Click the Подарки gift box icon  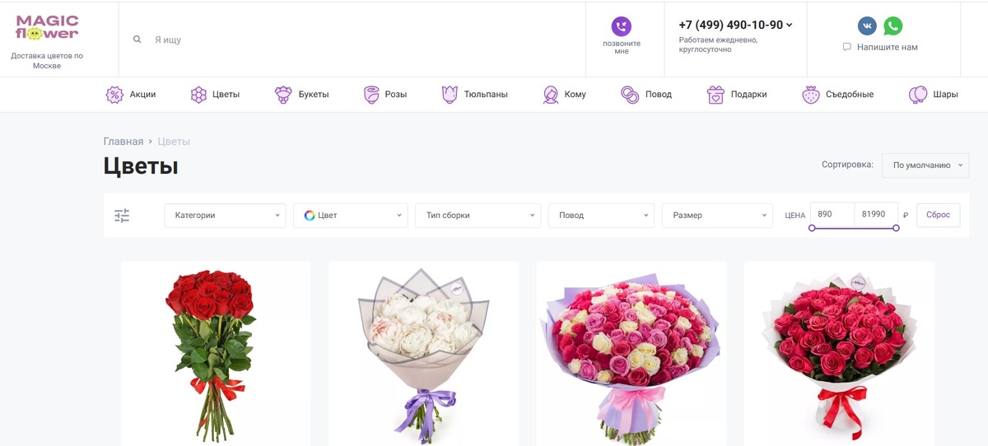click(715, 95)
